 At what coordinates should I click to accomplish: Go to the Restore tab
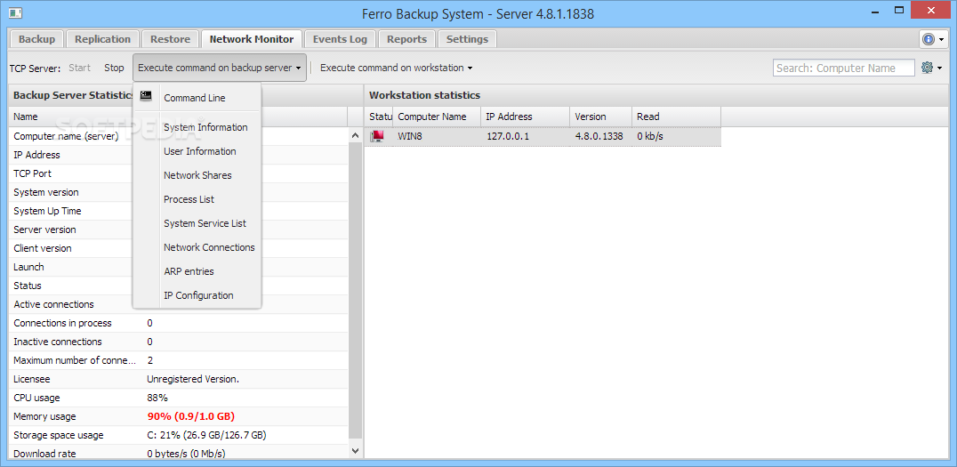click(170, 39)
